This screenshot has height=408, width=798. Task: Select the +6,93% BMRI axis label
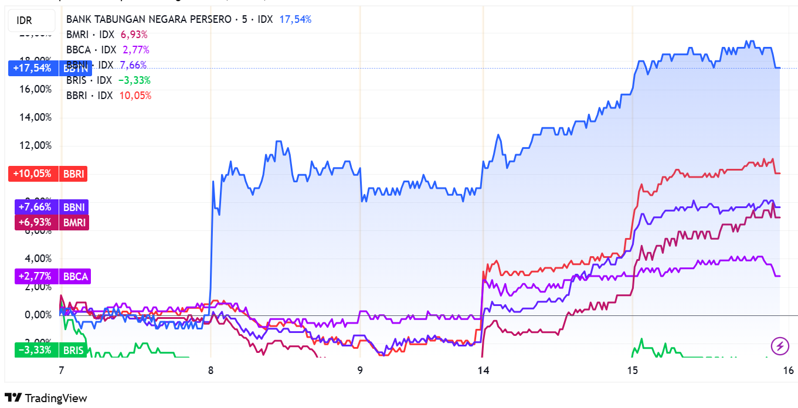click(51, 222)
